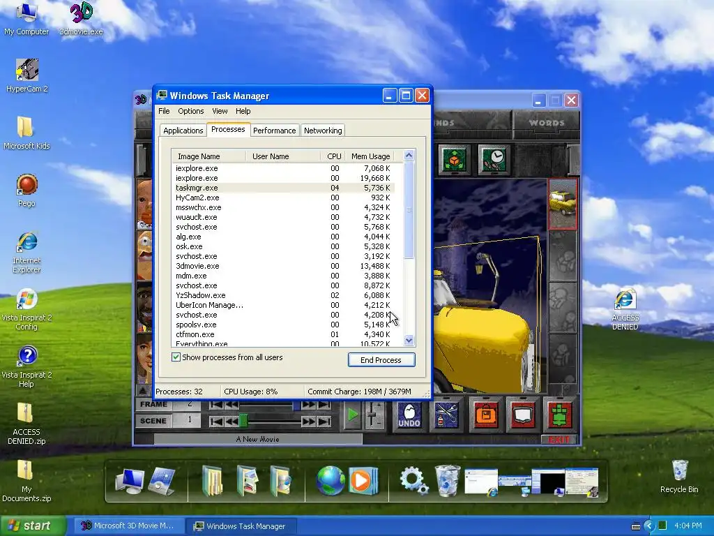714x536 pixels.
Task: Select the wuauclt.exe process row
Action: click(283, 217)
